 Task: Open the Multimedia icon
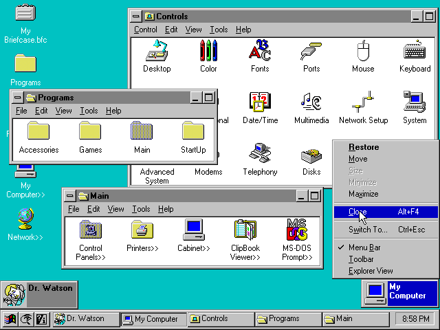[311, 102]
